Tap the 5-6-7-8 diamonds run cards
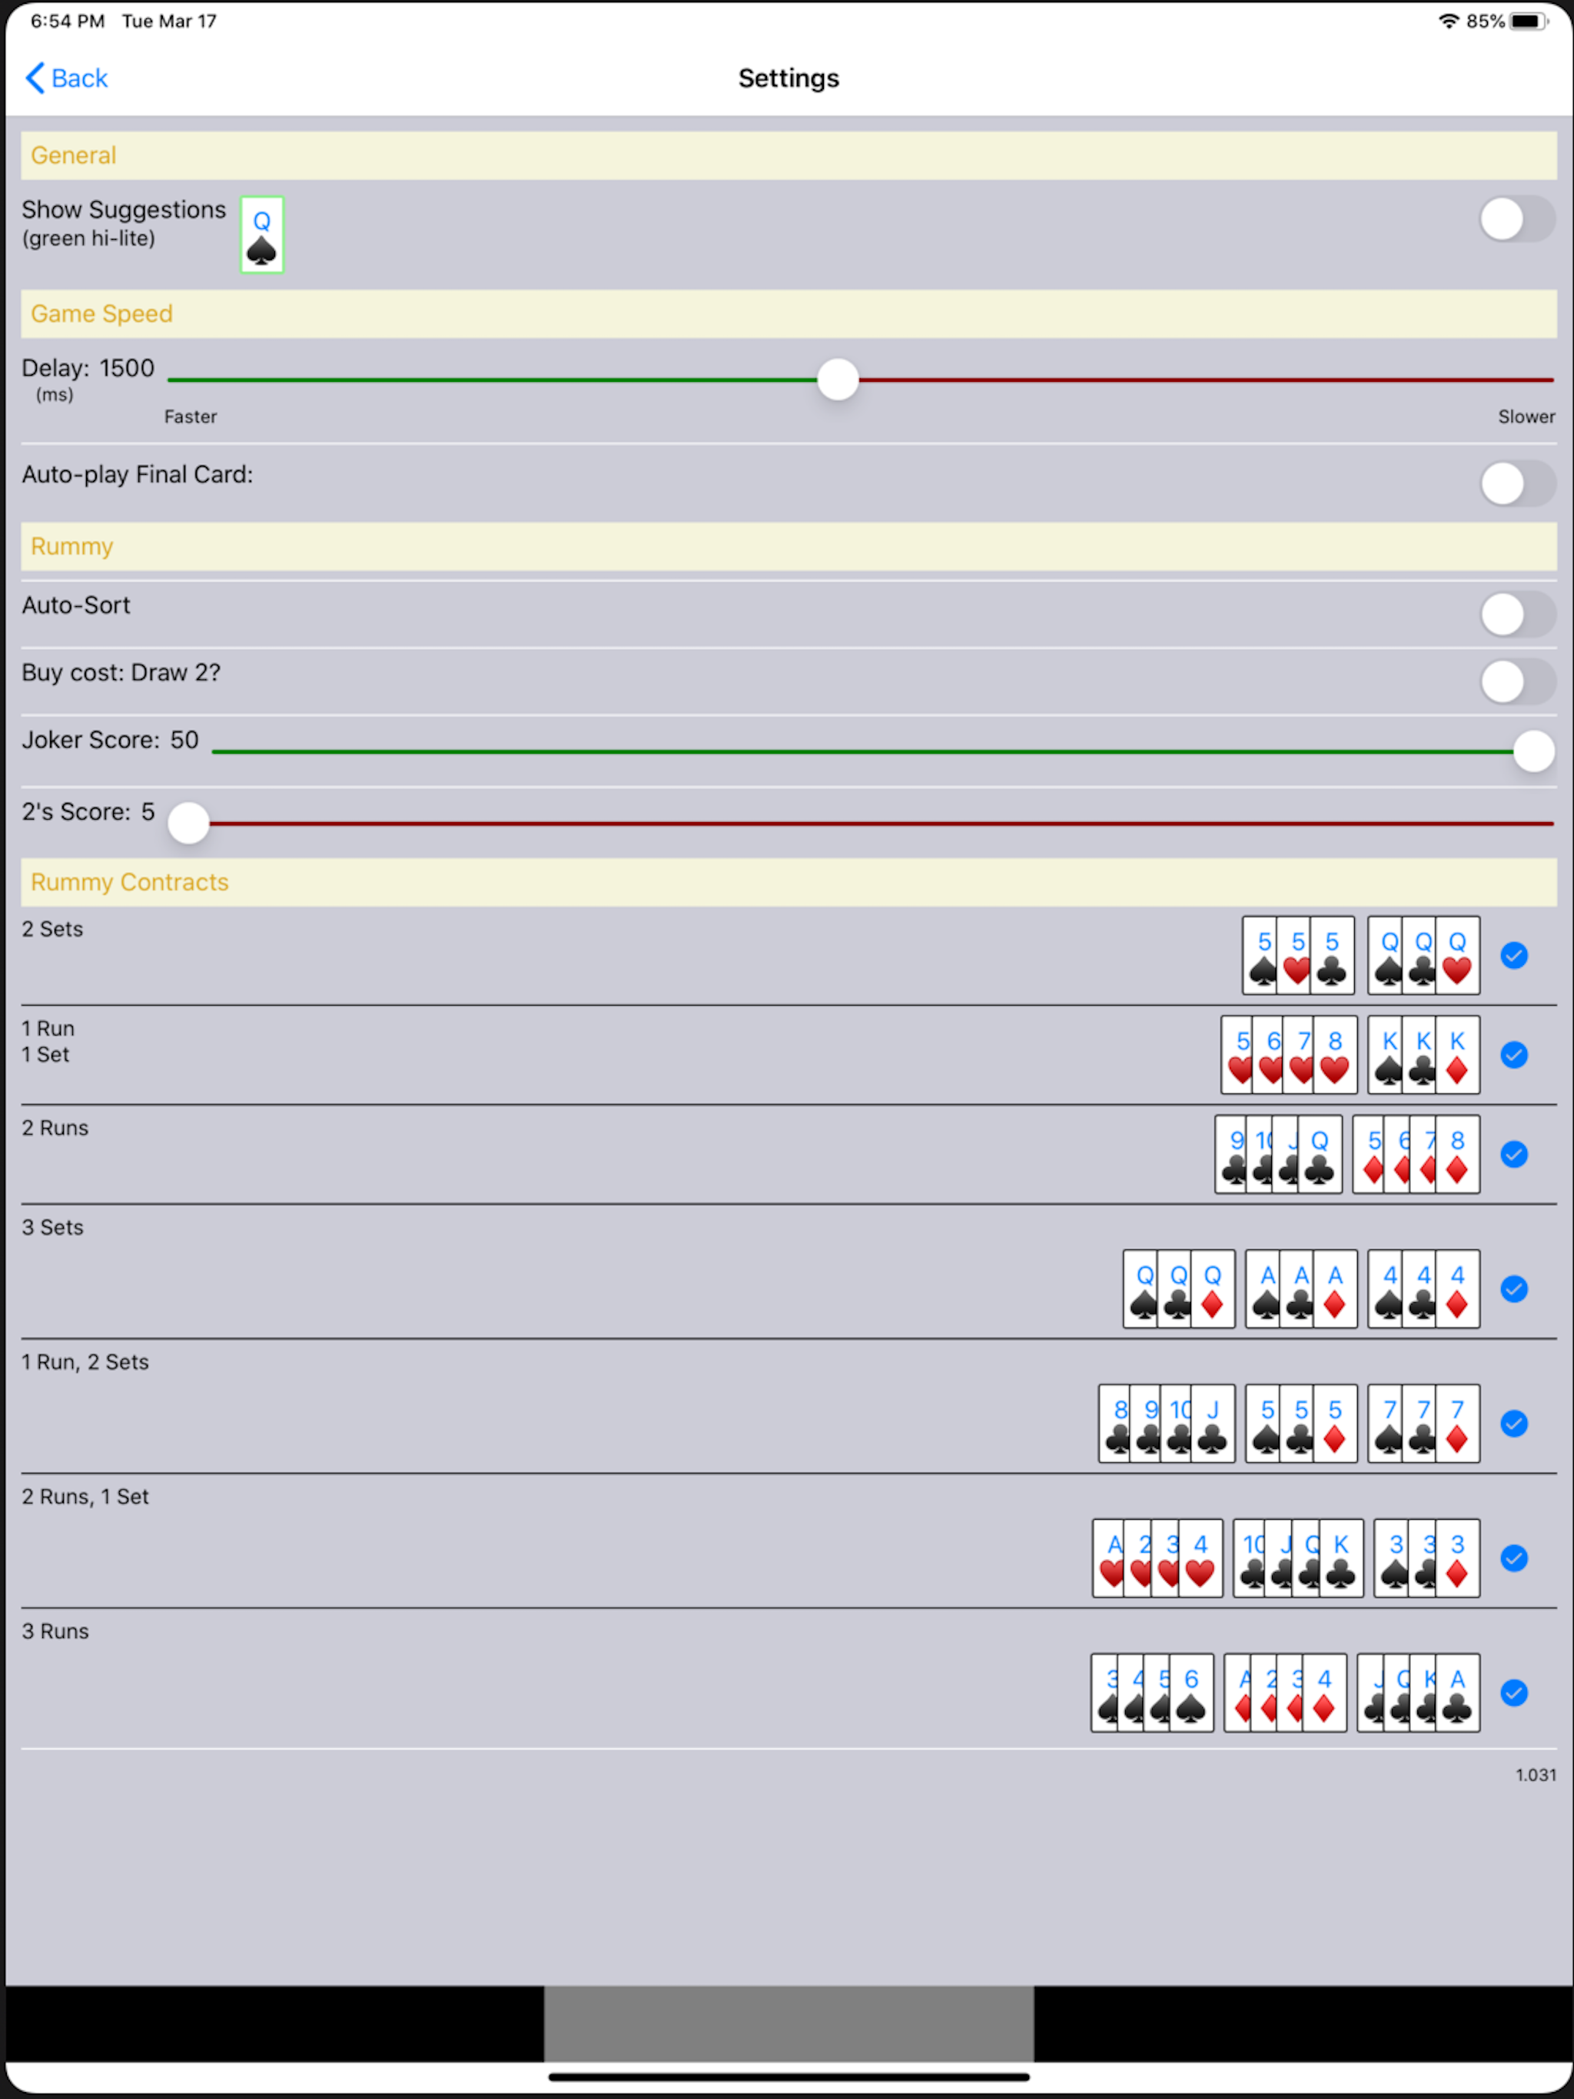 1416,1154
